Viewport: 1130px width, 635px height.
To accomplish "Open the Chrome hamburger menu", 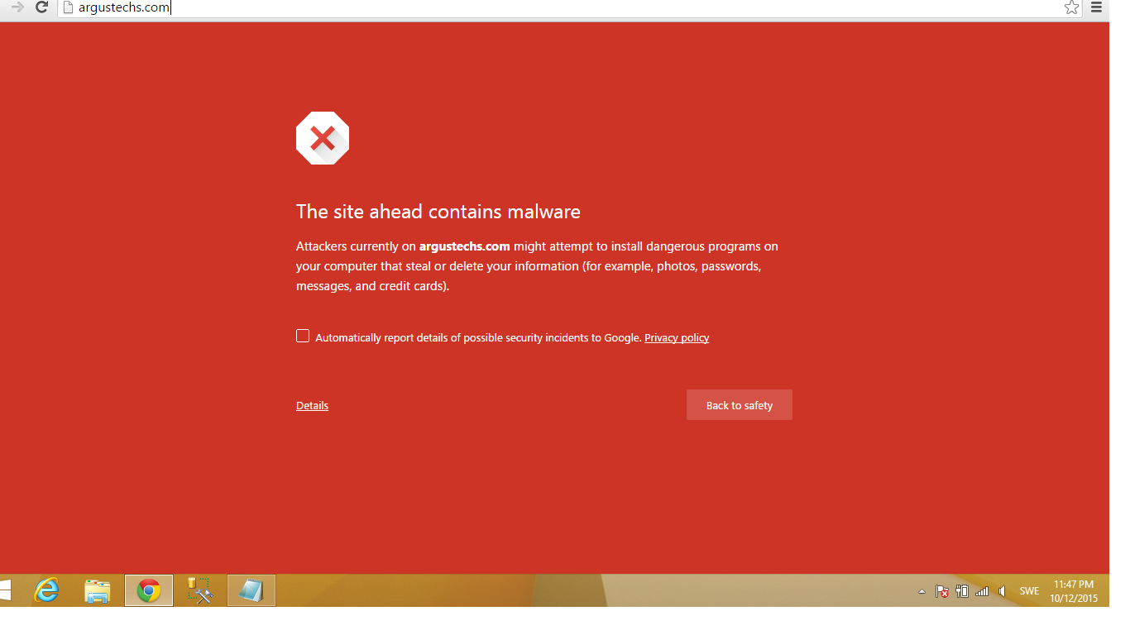I will point(1096,8).
